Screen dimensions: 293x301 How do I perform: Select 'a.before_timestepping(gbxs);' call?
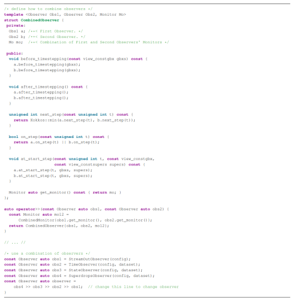47,65
